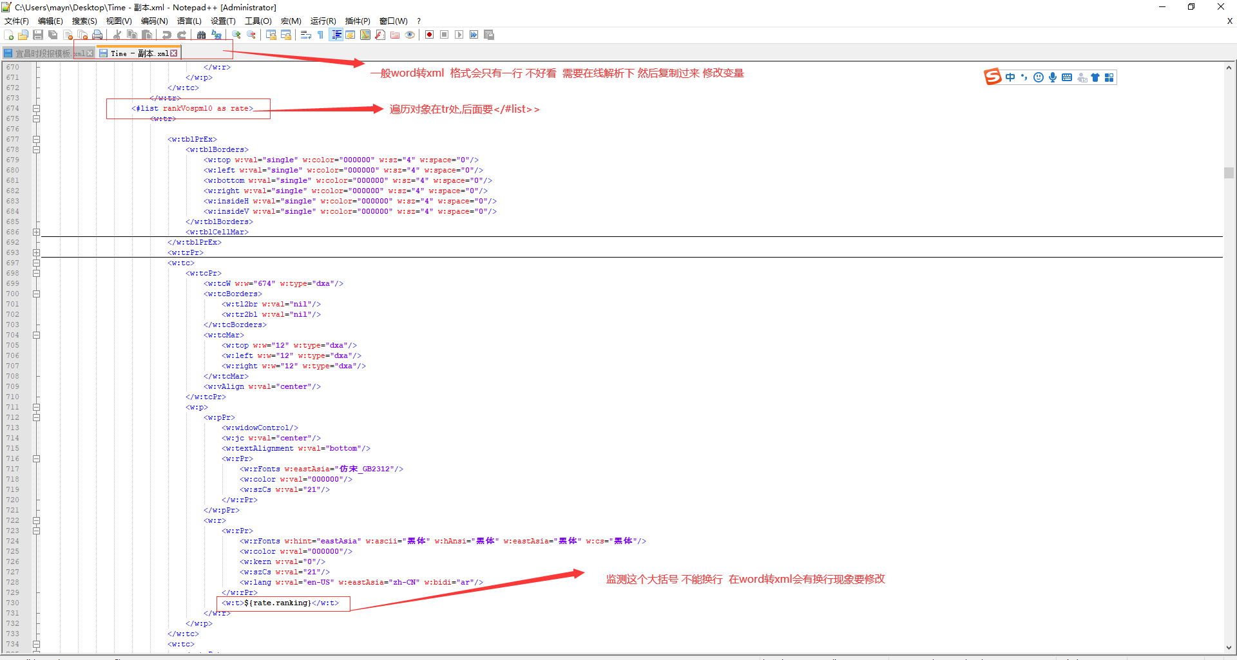This screenshot has height=660, width=1237.
Task: Run macro multiple times with the fast-forward icon
Action: click(474, 35)
